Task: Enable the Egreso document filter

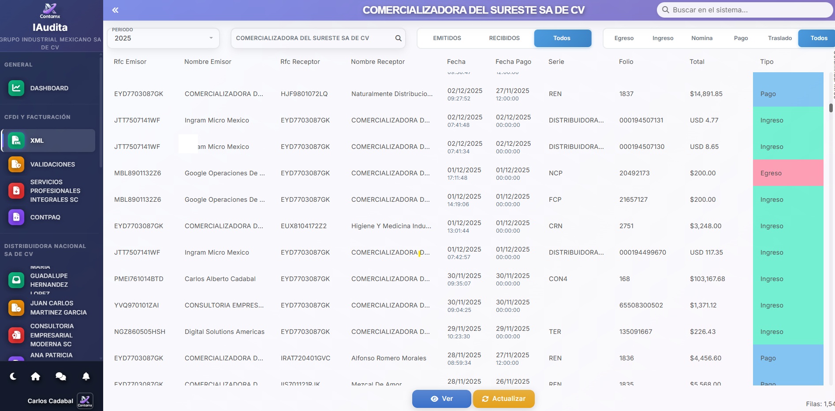Action: coord(624,38)
